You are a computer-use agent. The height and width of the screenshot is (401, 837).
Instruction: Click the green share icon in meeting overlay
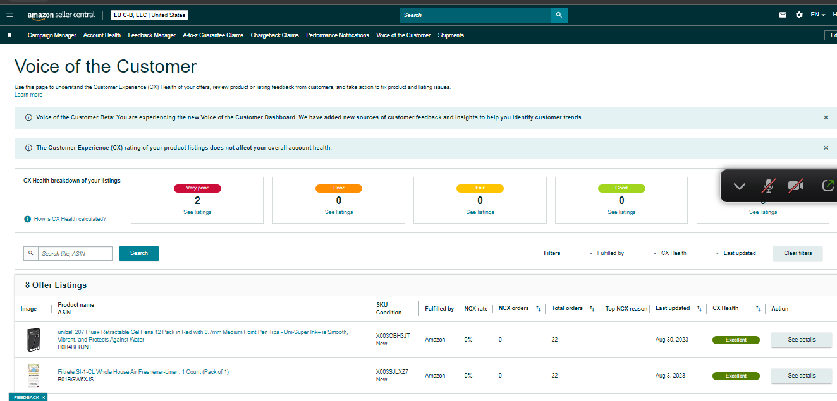point(828,186)
